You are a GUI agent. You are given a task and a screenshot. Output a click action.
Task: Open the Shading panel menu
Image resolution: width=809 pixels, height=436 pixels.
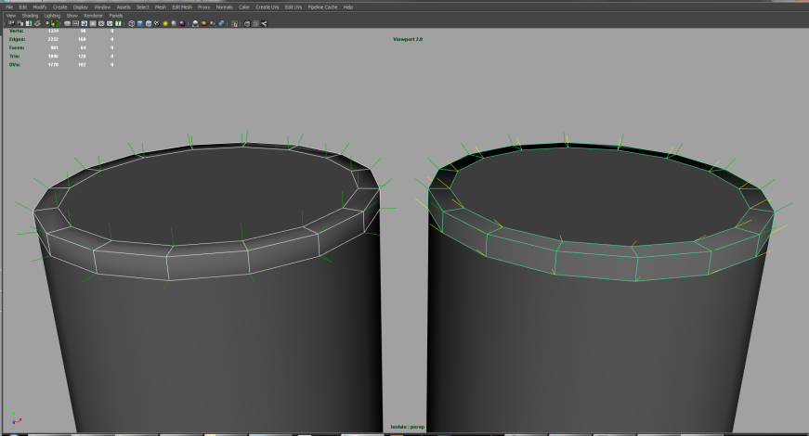[x=31, y=15]
